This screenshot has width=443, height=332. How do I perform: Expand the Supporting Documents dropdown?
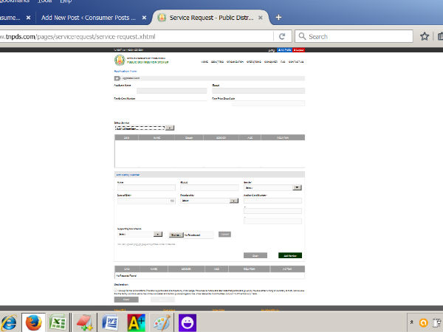pos(159,235)
